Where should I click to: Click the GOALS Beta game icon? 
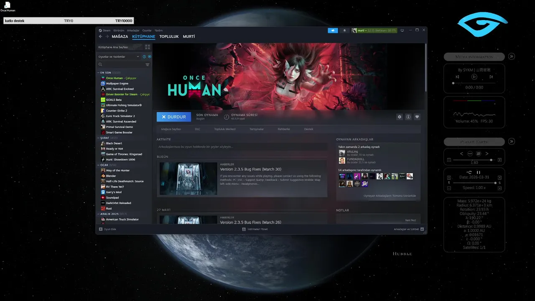click(103, 100)
